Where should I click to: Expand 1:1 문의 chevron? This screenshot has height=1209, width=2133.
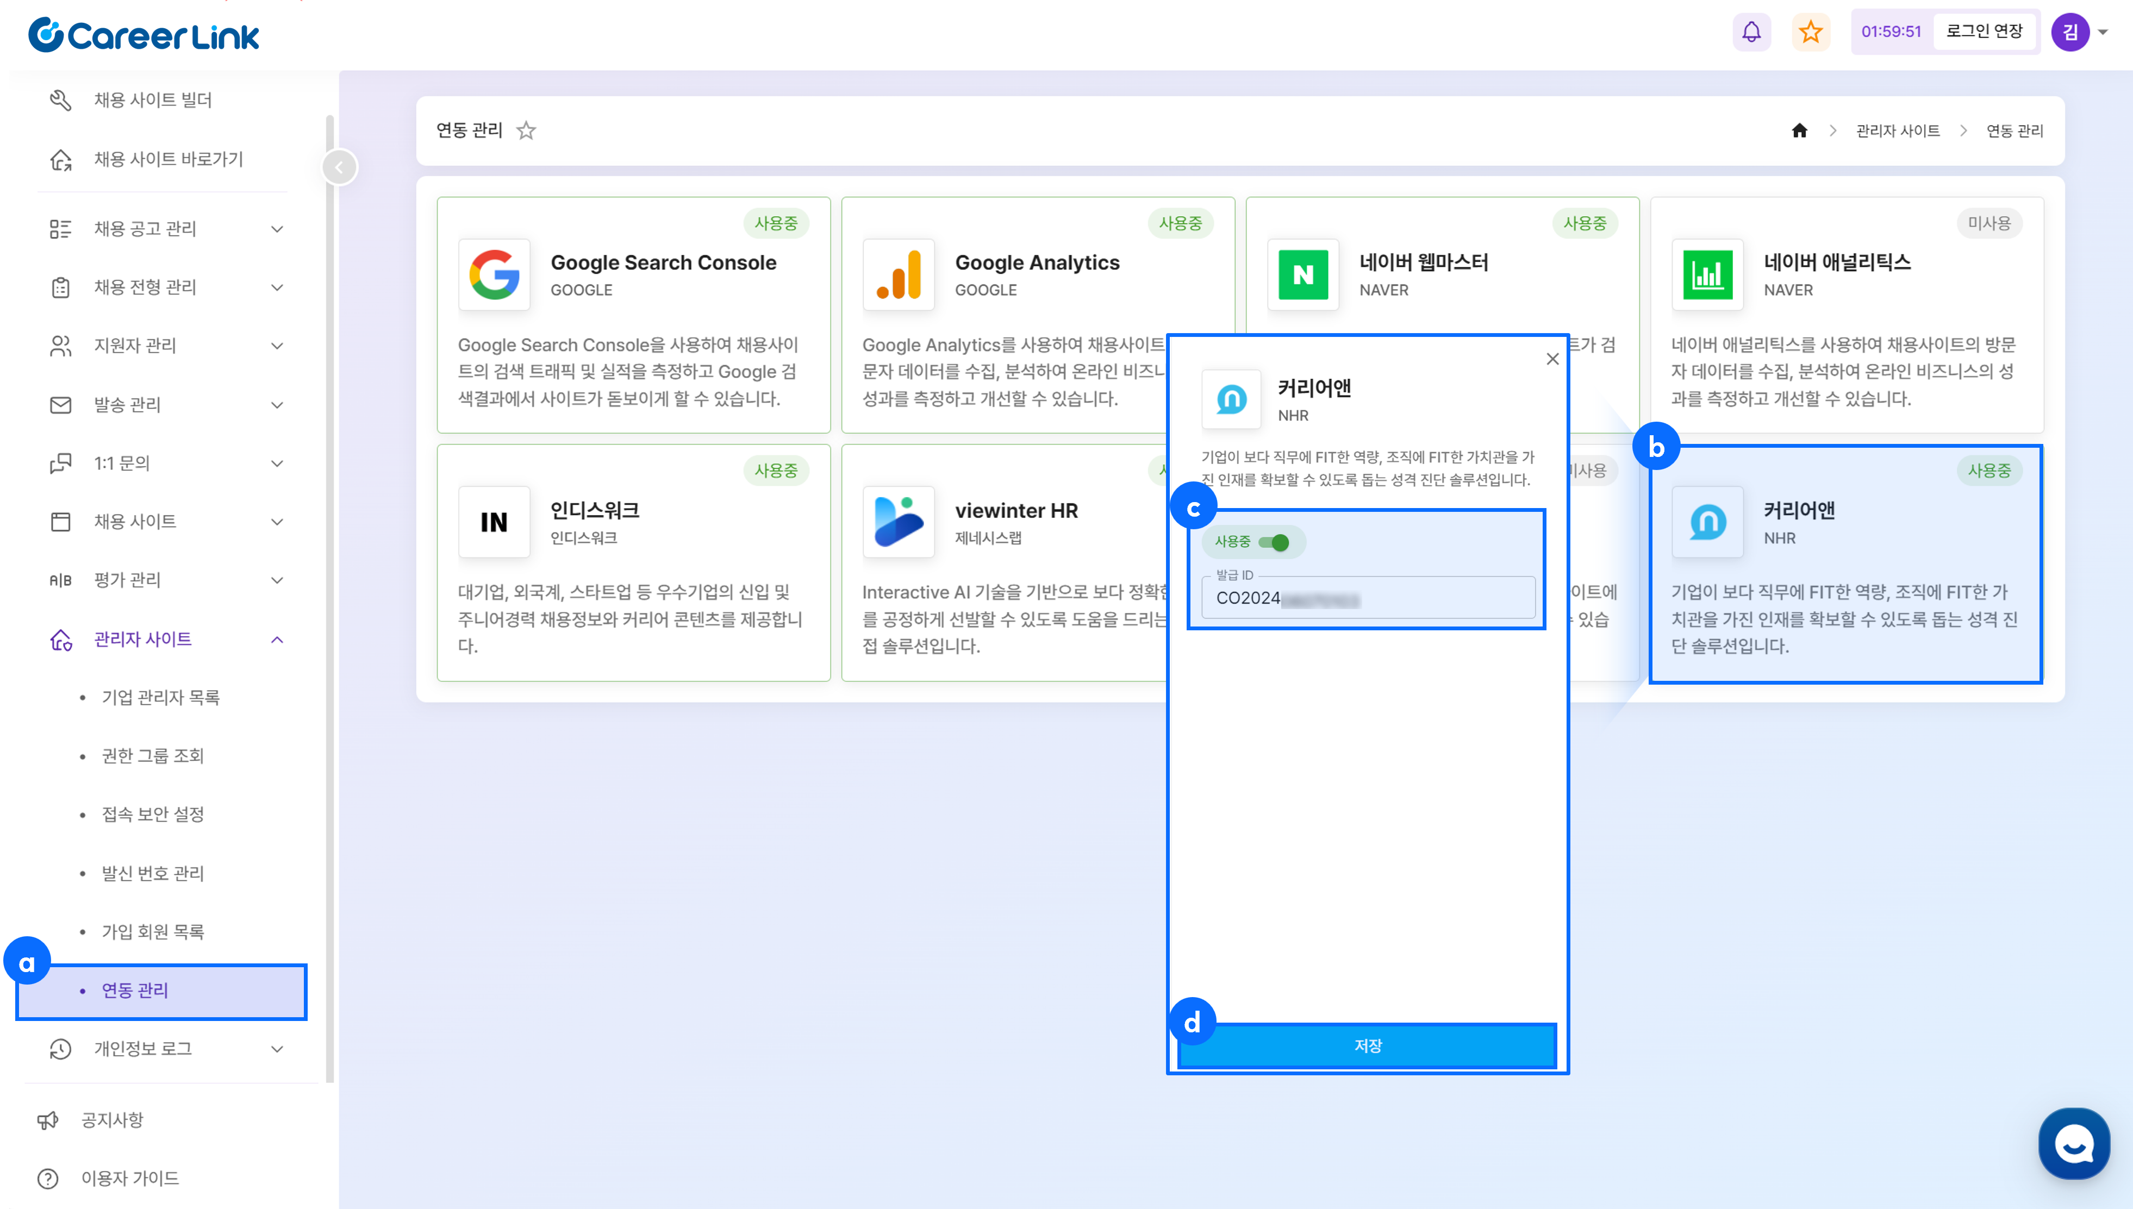click(277, 462)
